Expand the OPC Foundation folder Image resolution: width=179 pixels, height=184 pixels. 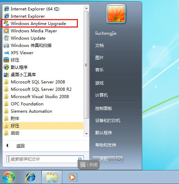pyautogui.click(x=43, y=104)
